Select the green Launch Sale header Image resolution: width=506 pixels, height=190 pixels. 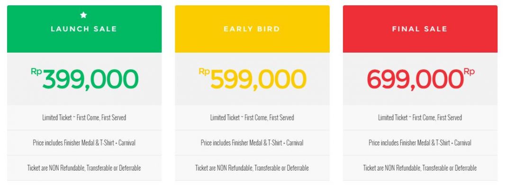tap(84, 29)
